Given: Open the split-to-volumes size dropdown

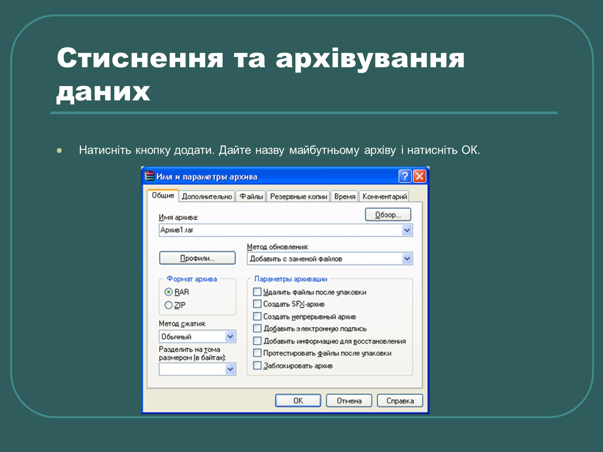Looking at the screenshot, I should click(197, 370).
